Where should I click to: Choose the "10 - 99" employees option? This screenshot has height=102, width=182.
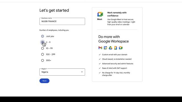coord(42,48)
